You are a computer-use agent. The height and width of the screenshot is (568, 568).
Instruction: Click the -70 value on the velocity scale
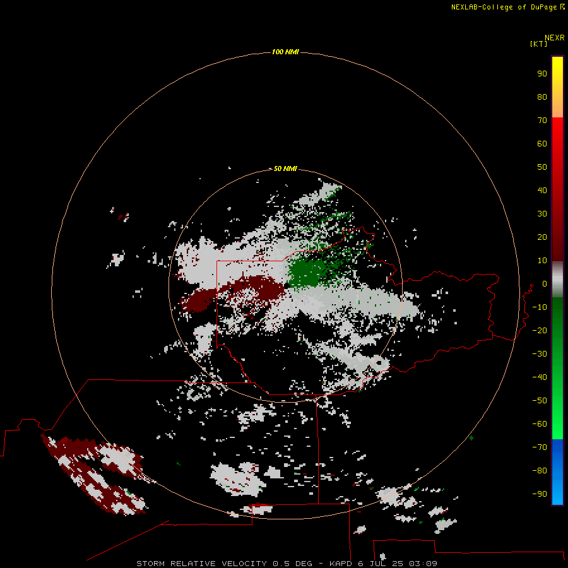point(540,447)
